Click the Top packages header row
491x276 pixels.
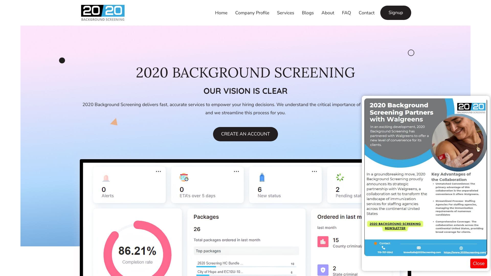246,251
